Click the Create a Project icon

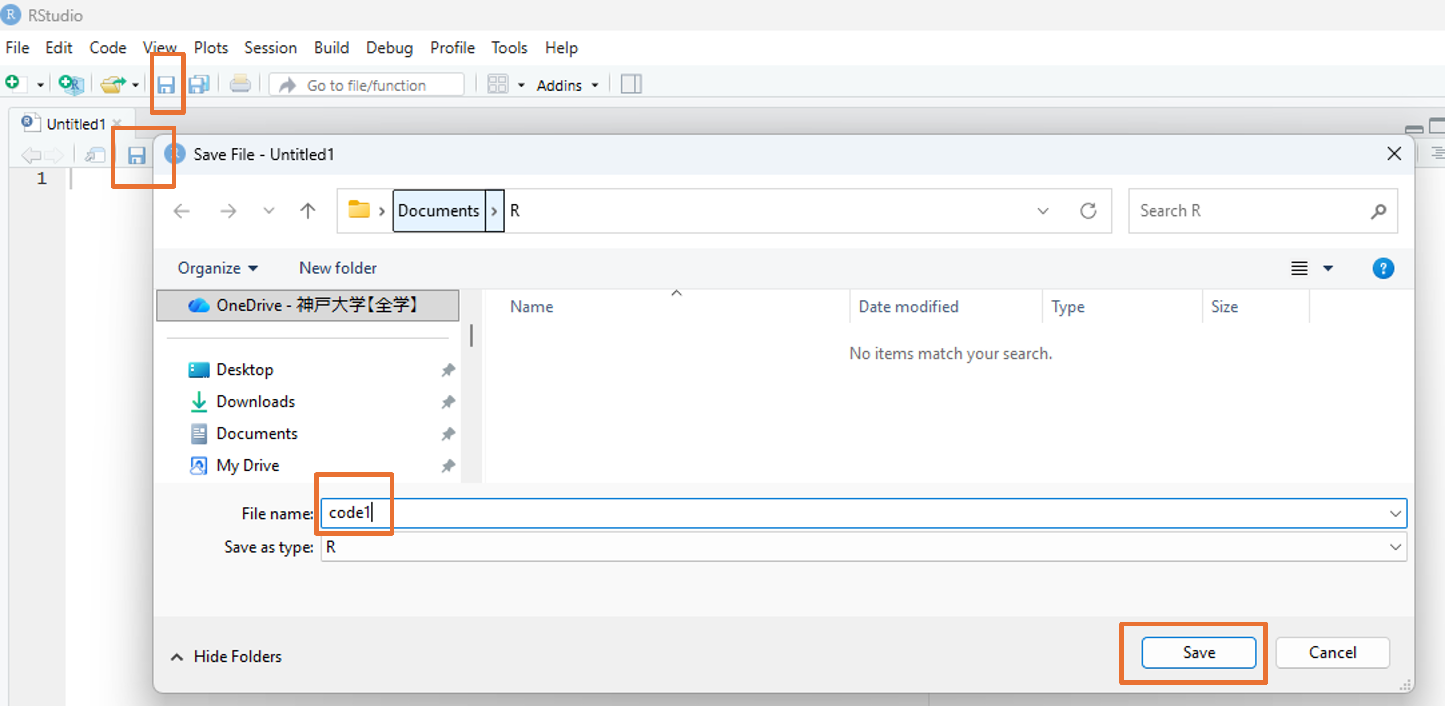click(x=71, y=84)
